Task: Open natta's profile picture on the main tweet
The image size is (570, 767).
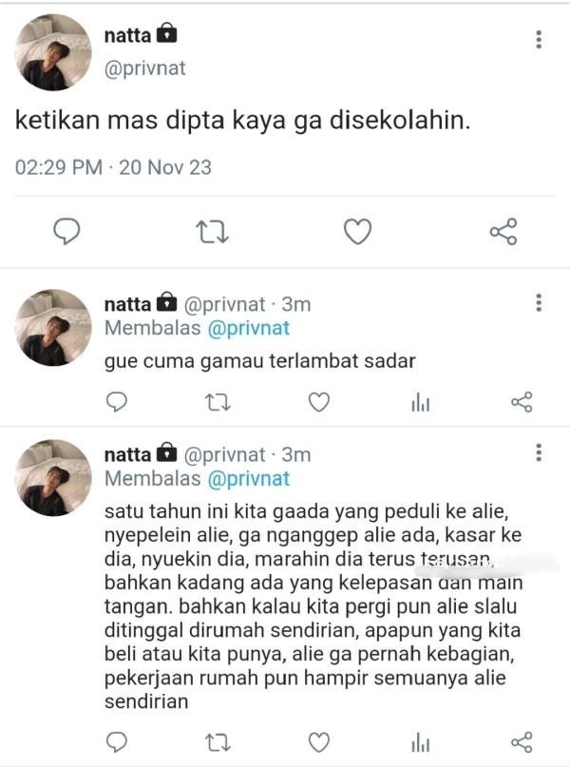Action: tap(53, 53)
